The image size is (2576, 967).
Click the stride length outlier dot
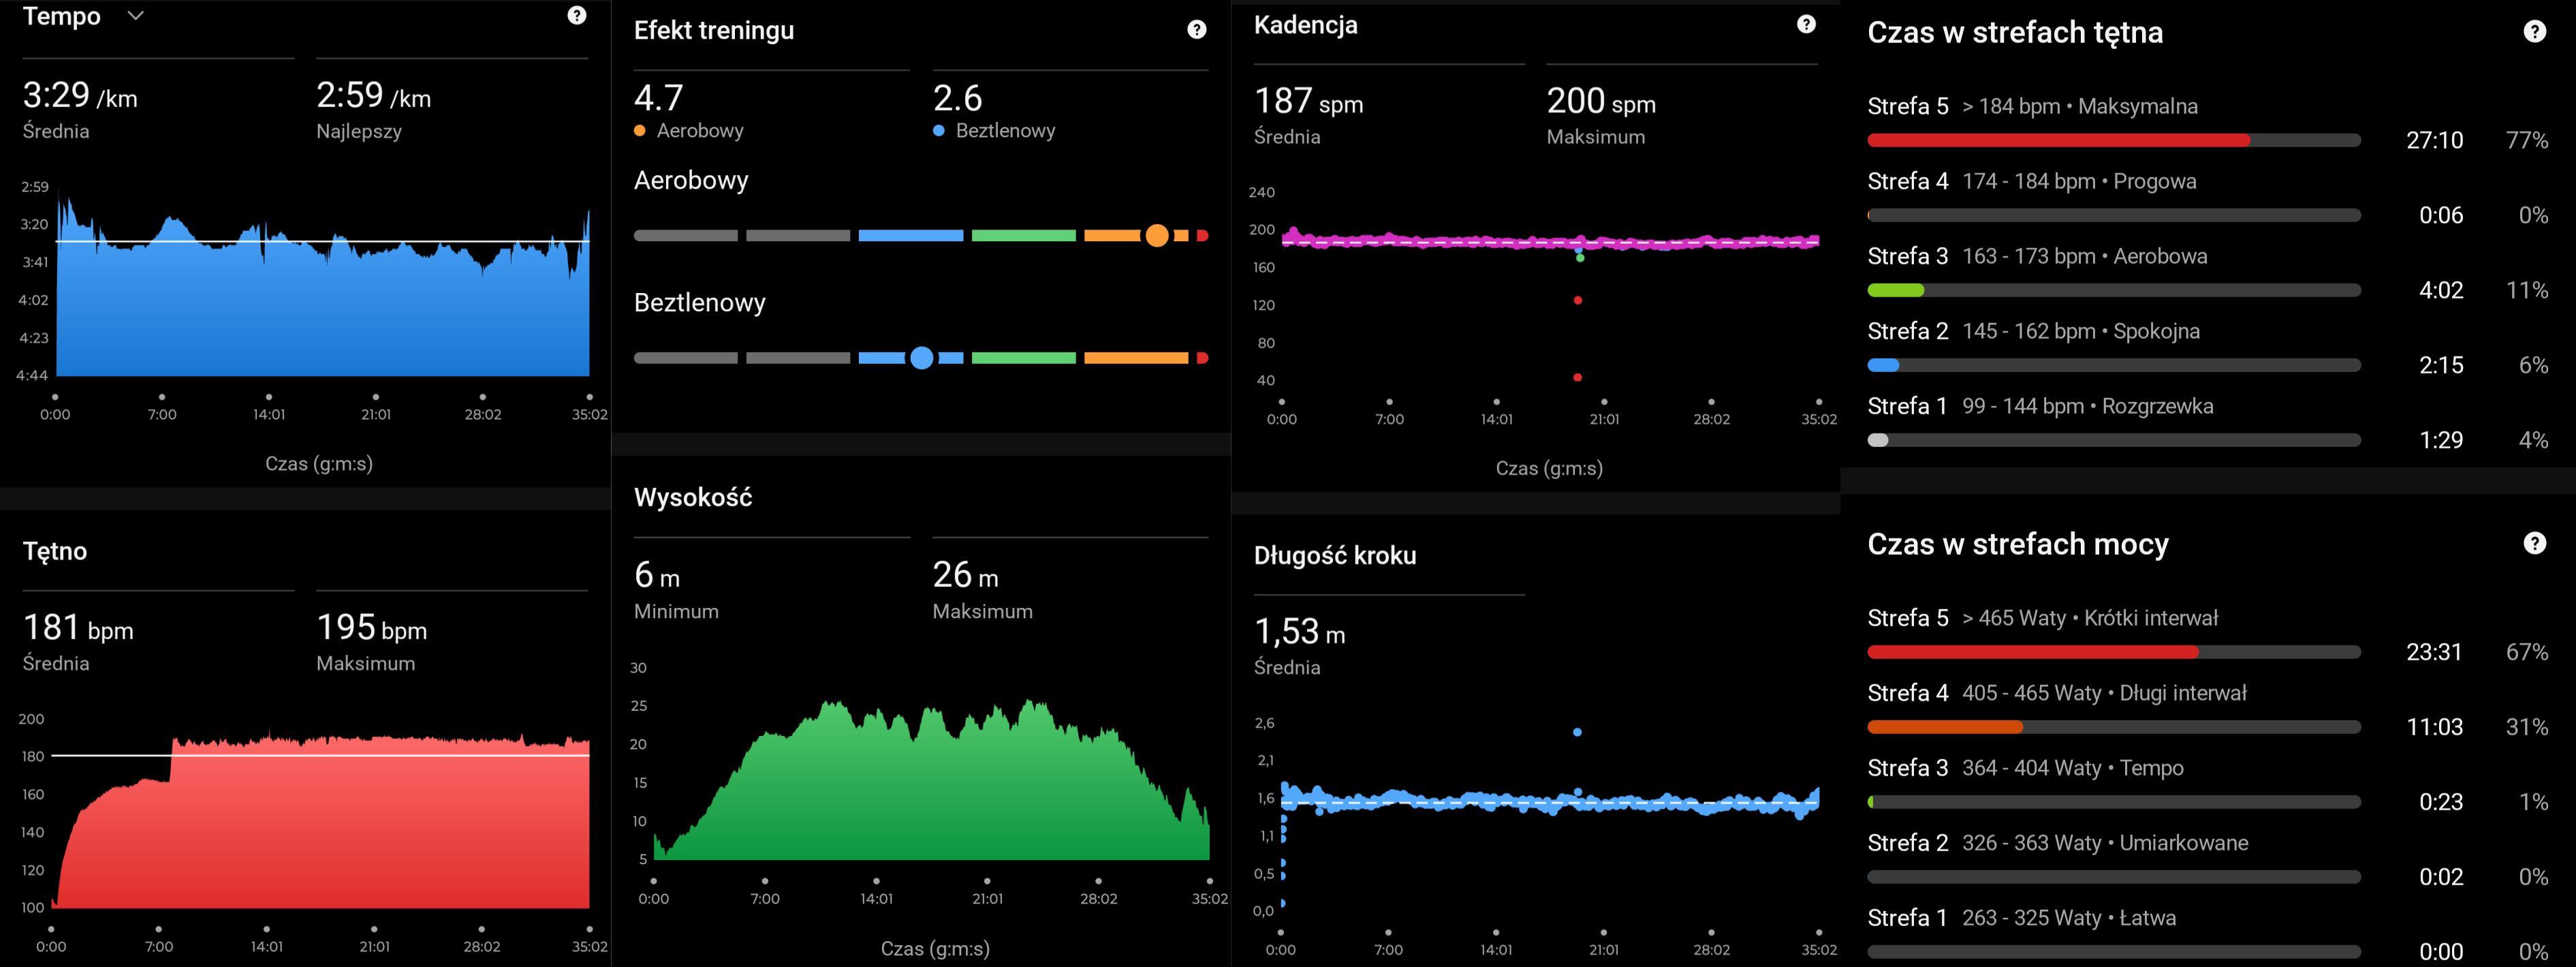click(1577, 732)
